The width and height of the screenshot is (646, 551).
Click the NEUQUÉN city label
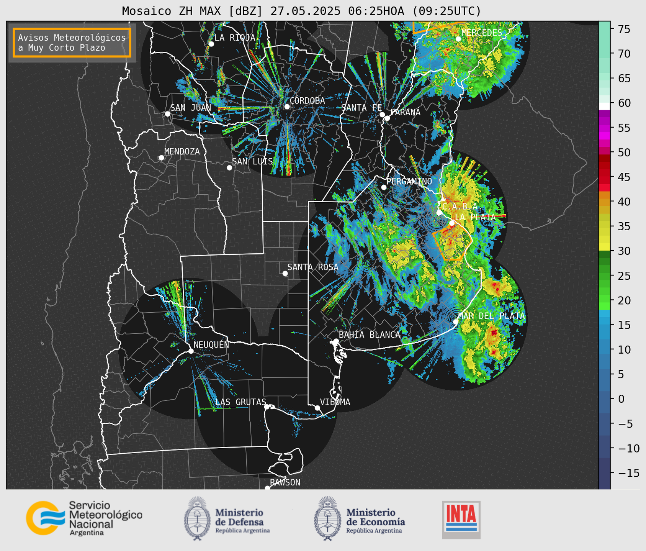(x=211, y=344)
